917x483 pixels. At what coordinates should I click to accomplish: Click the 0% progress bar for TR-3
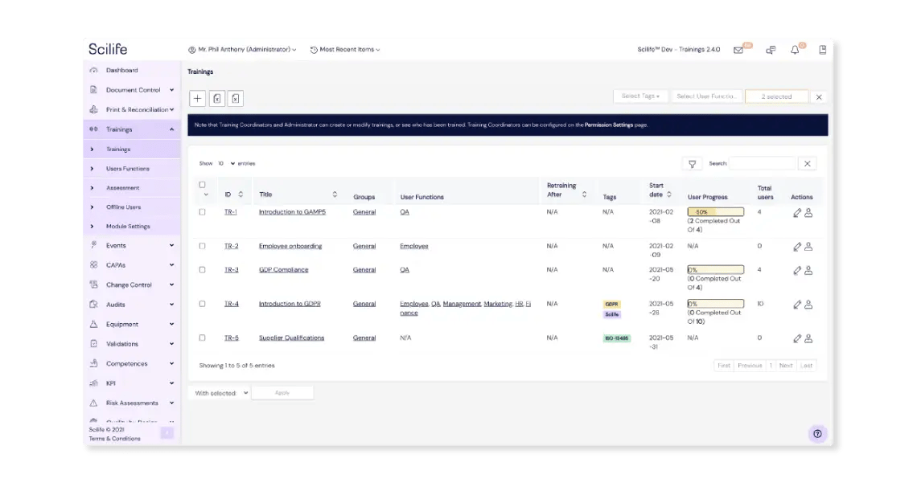(x=715, y=270)
